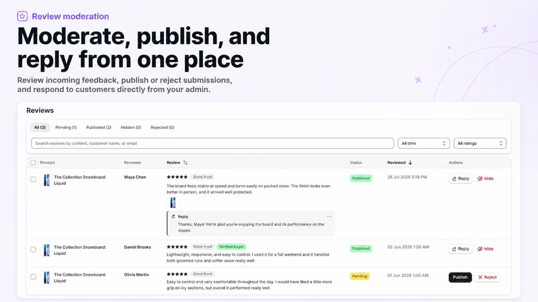This screenshot has width=538, height=302.
Task: Open the All time dropdown
Action: (424, 143)
